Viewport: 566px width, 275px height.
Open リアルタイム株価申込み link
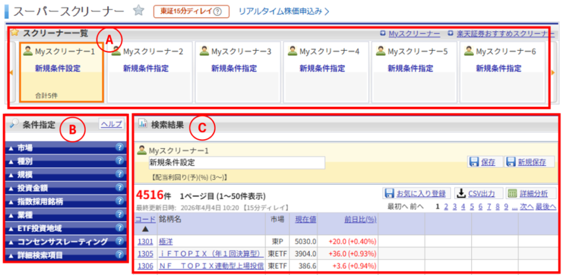[x=284, y=11]
